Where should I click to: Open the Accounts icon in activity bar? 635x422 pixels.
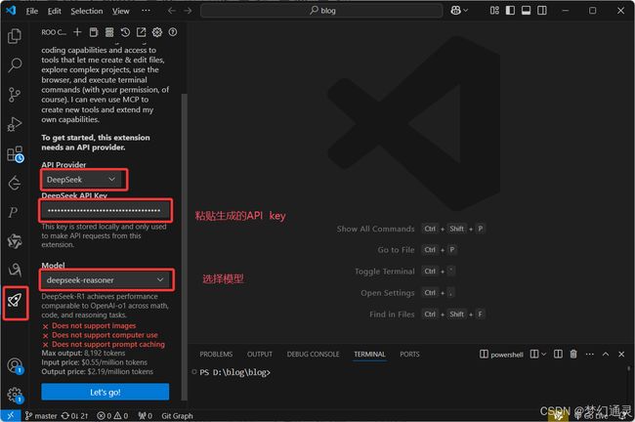click(15, 365)
